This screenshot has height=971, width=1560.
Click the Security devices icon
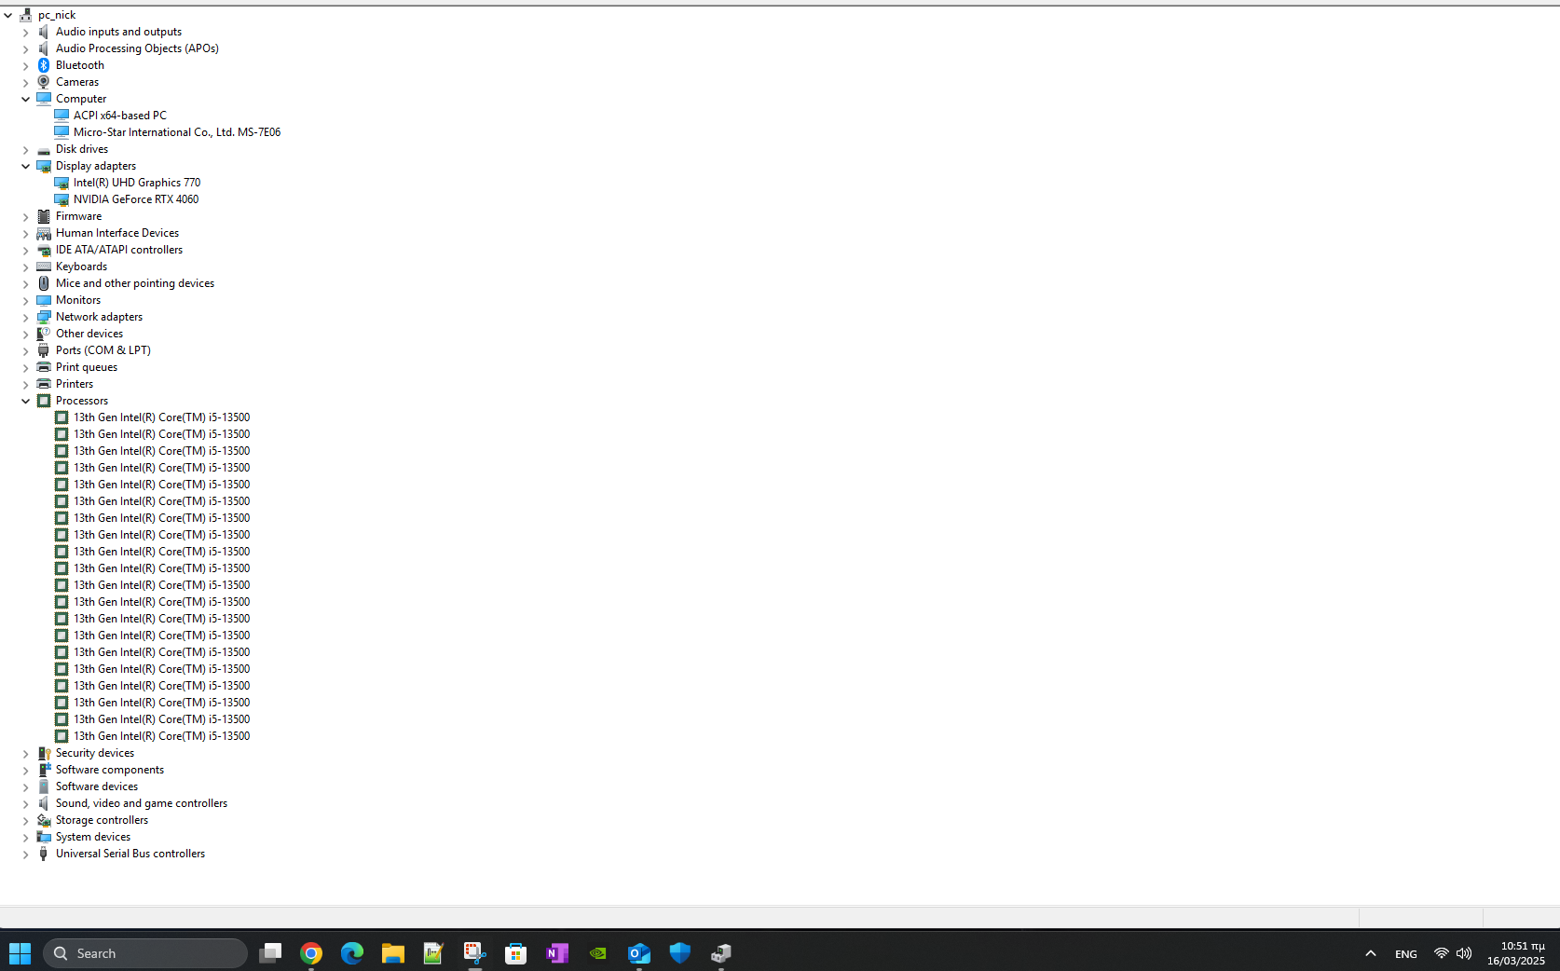coord(44,753)
